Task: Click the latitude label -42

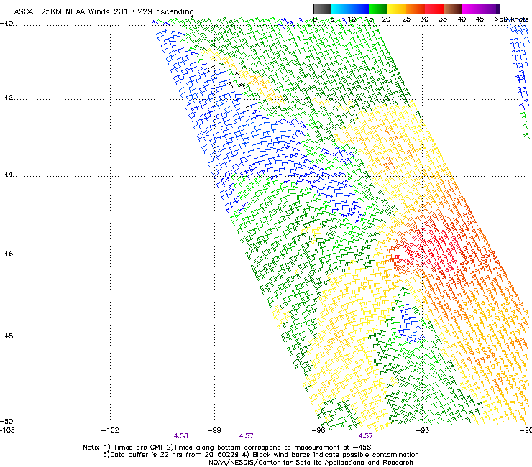Action: [x=6, y=97]
